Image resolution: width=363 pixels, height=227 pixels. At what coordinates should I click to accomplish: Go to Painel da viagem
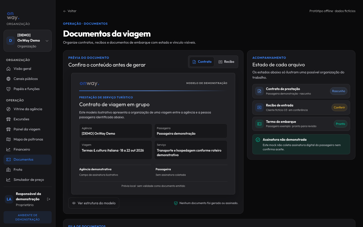[x=27, y=129]
